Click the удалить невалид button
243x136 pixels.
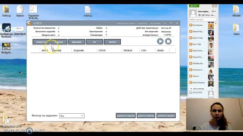point(146,116)
